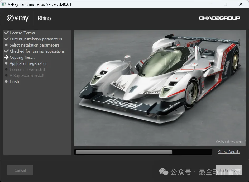Click the Chaos Group logo
This screenshot has width=249, height=182.
tap(219, 18)
